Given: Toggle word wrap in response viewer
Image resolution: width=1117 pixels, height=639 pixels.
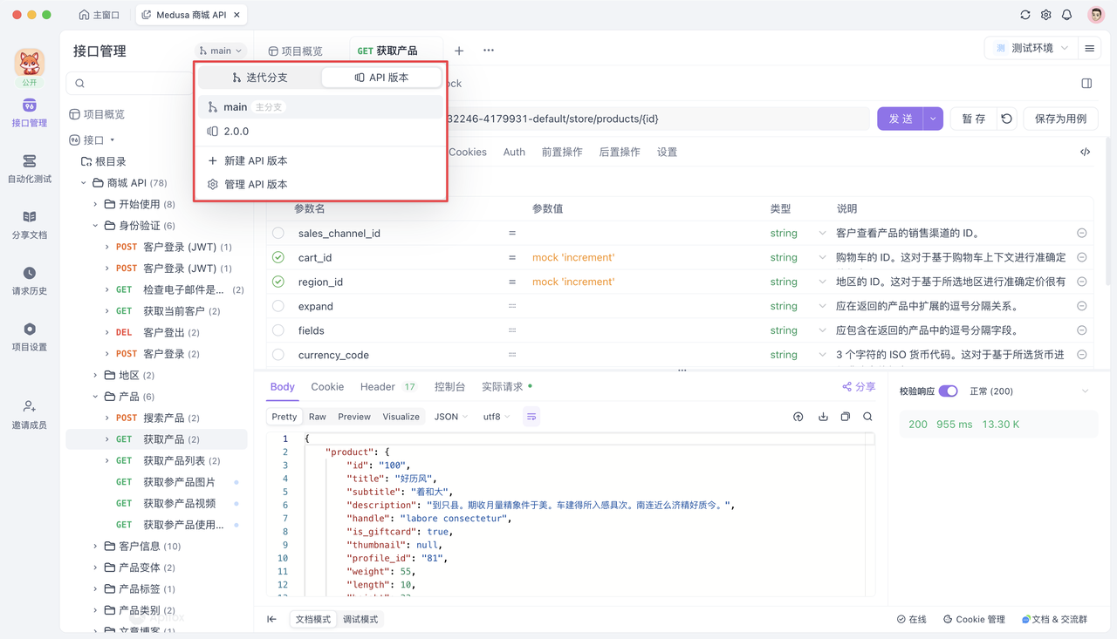Looking at the screenshot, I should [x=531, y=417].
